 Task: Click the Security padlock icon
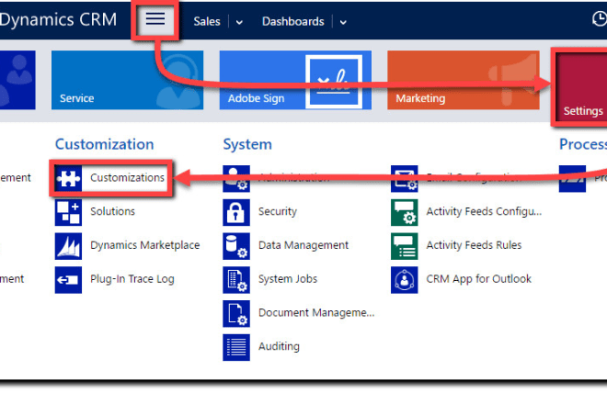236,212
